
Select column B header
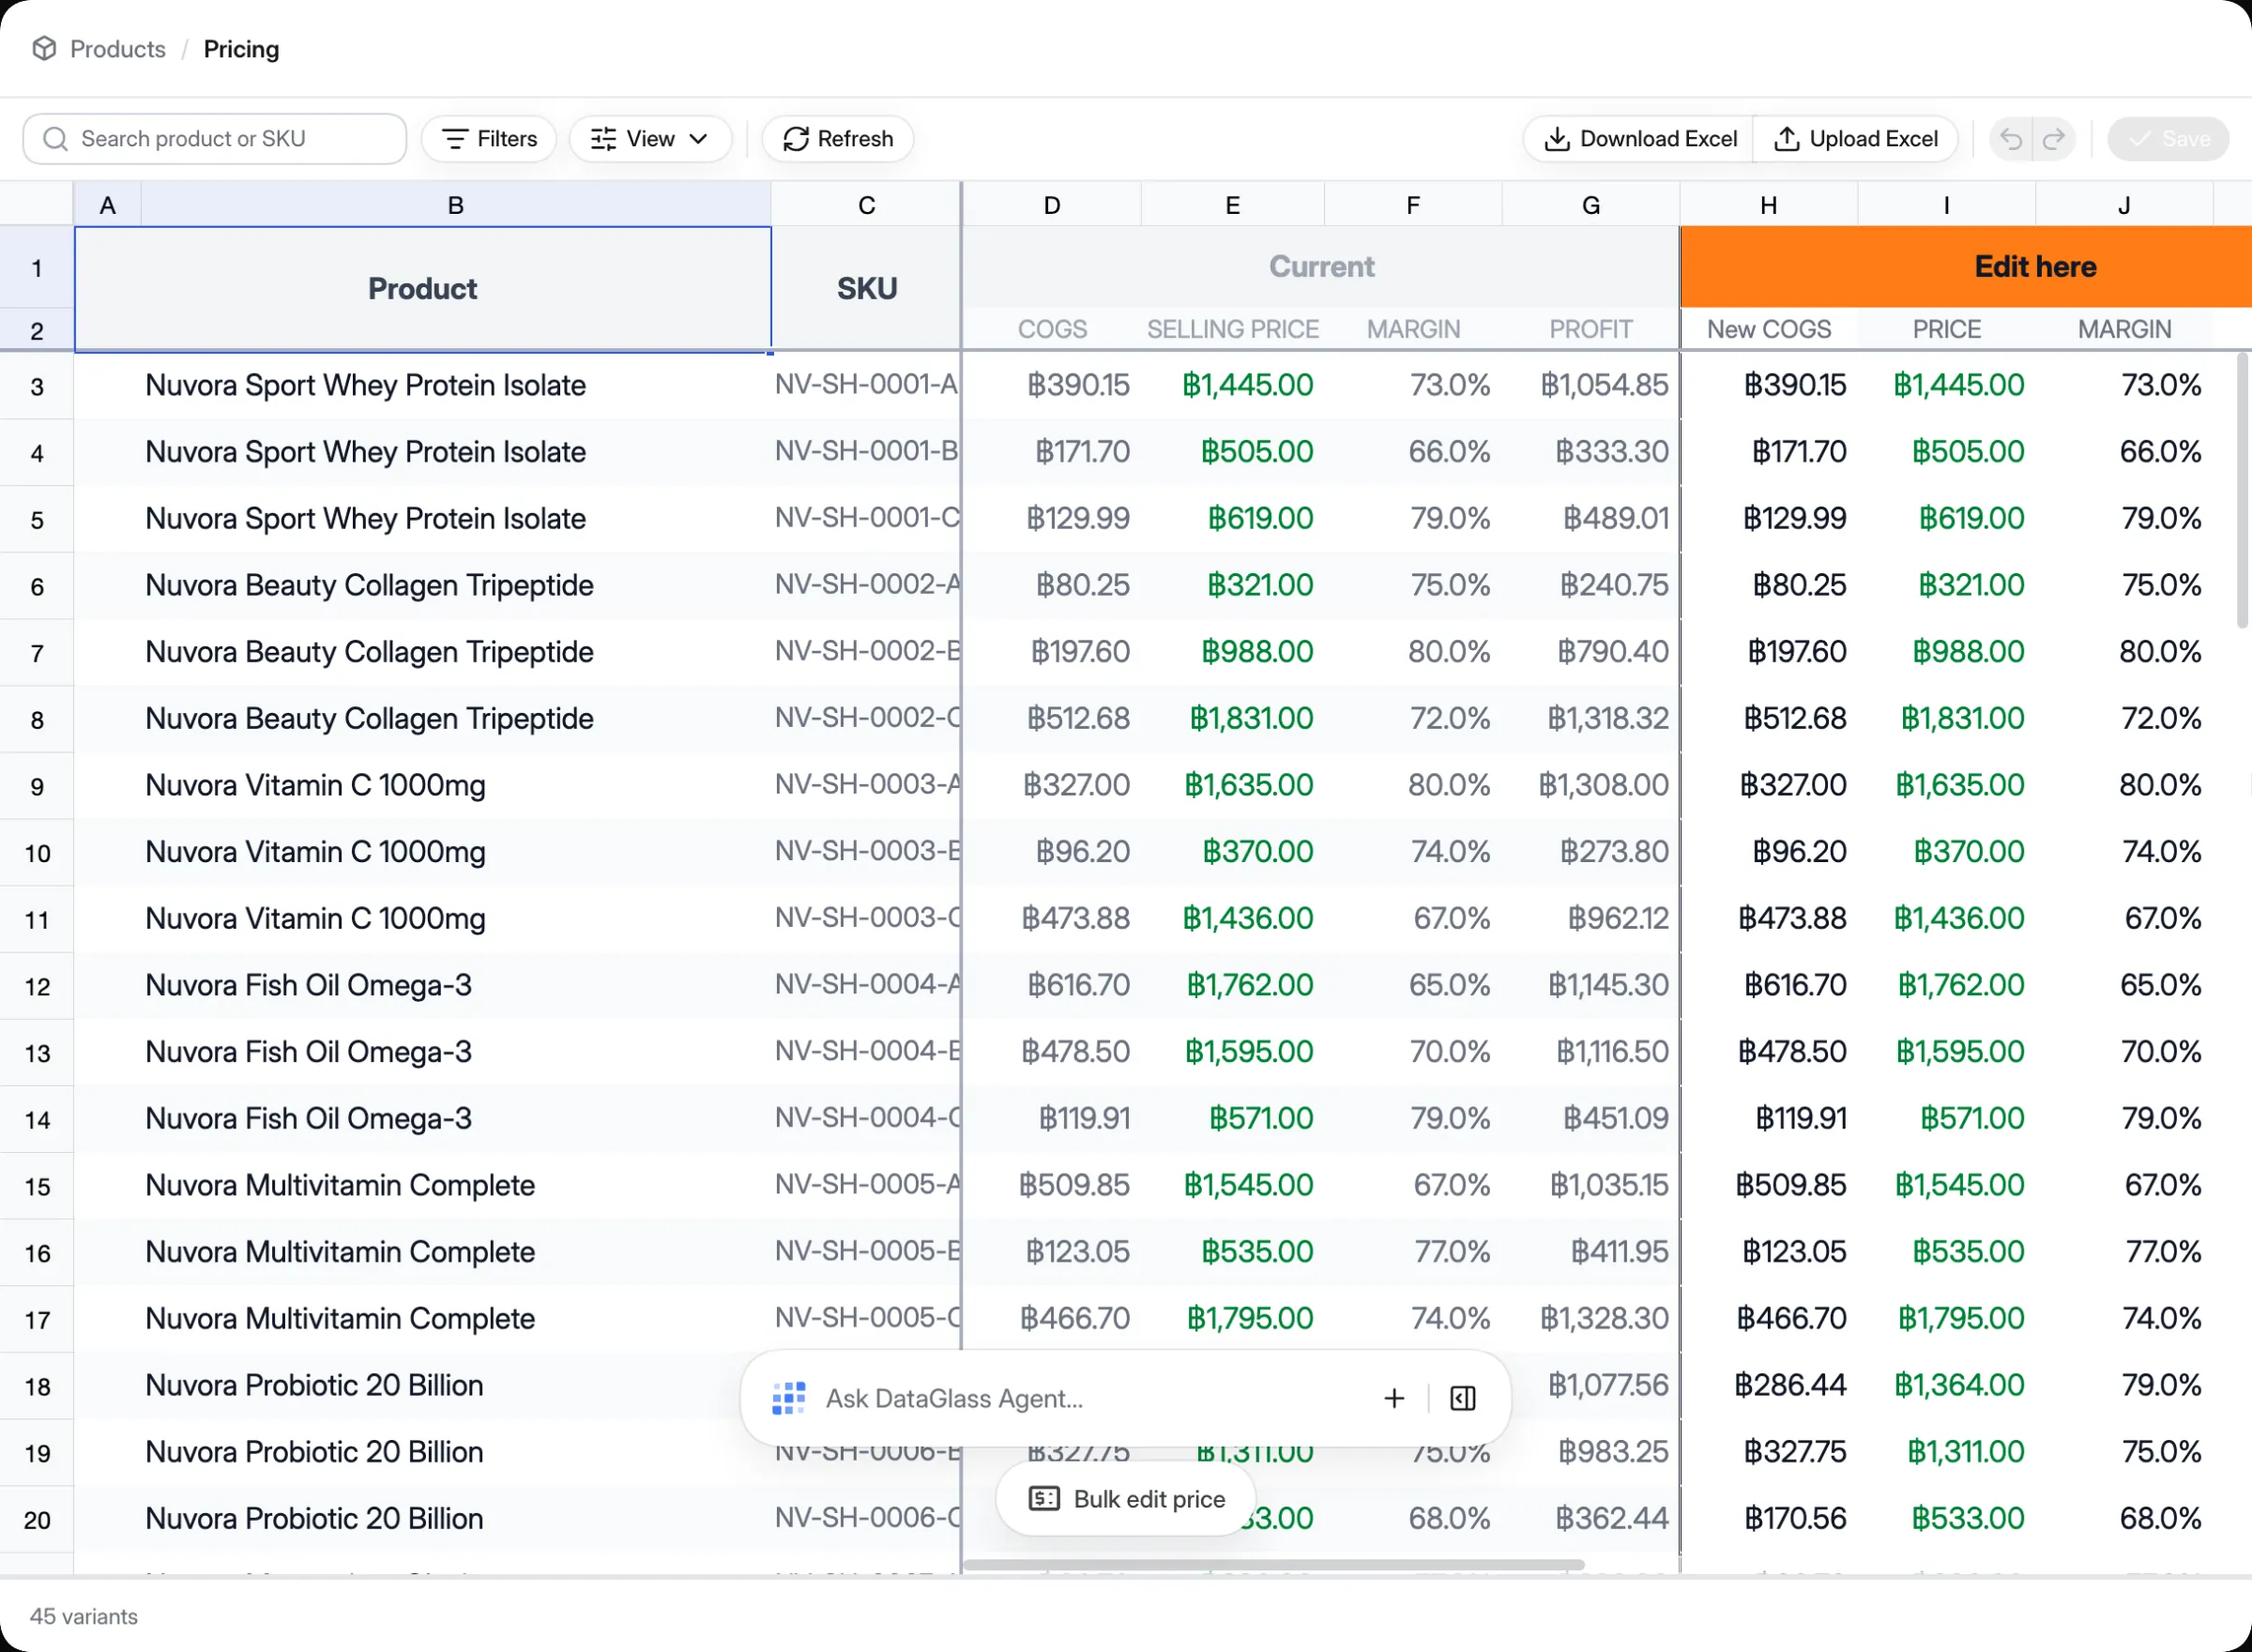coord(456,205)
